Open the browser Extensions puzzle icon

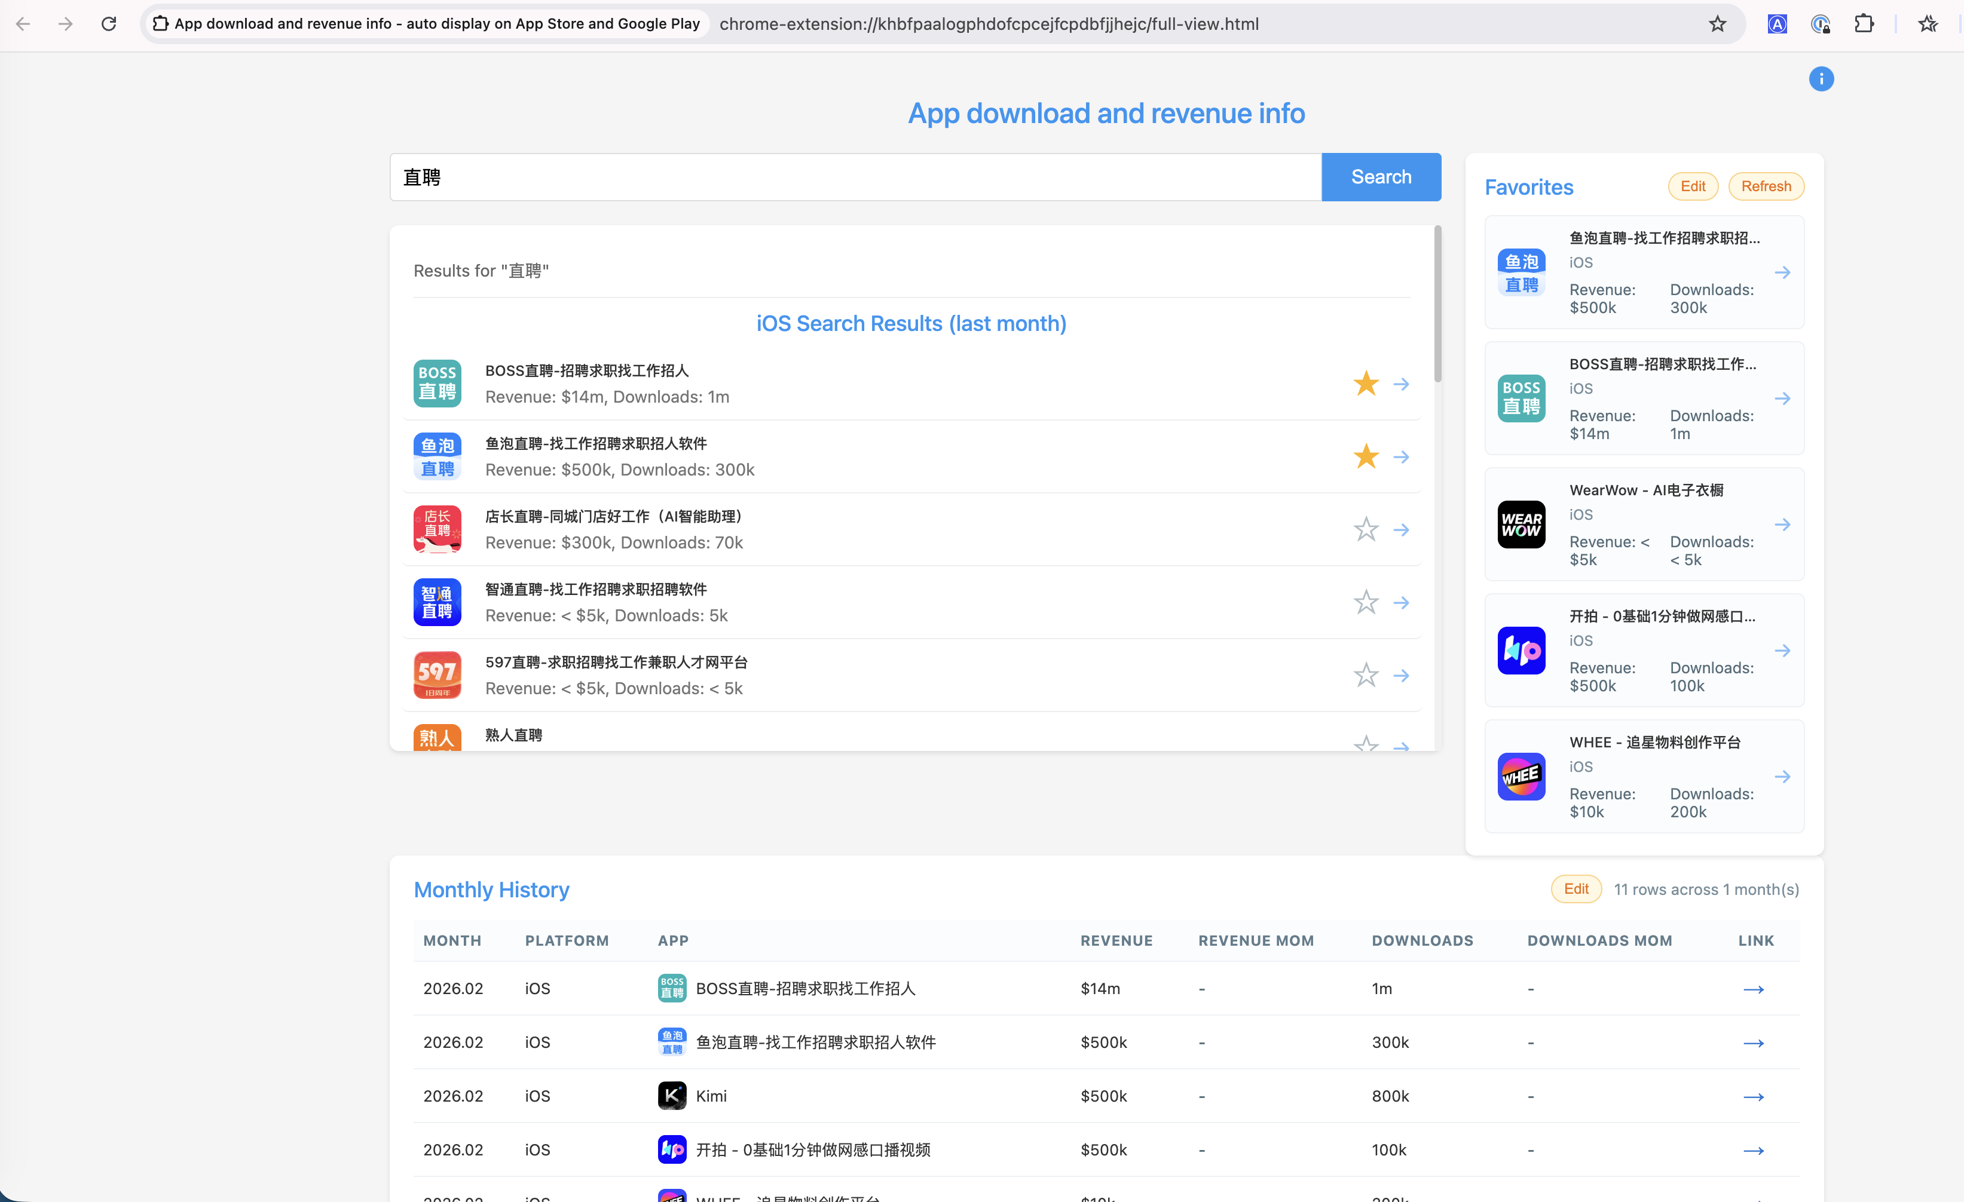pos(1864,24)
